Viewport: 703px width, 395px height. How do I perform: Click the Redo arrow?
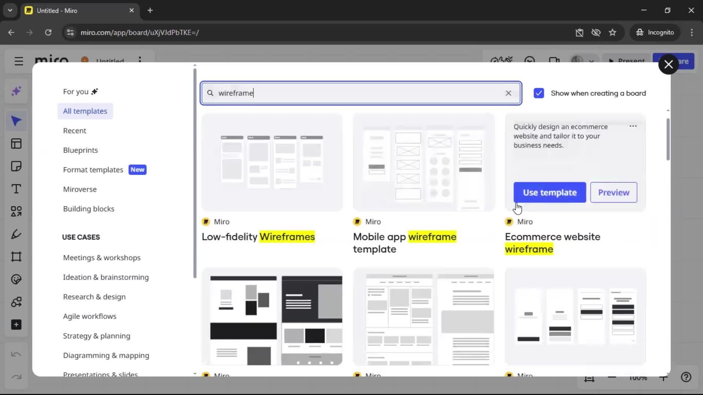point(16,377)
